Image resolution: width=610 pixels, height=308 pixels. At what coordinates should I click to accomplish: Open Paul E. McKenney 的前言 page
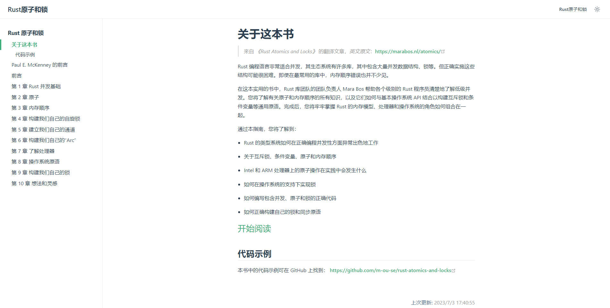pyautogui.click(x=40, y=65)
